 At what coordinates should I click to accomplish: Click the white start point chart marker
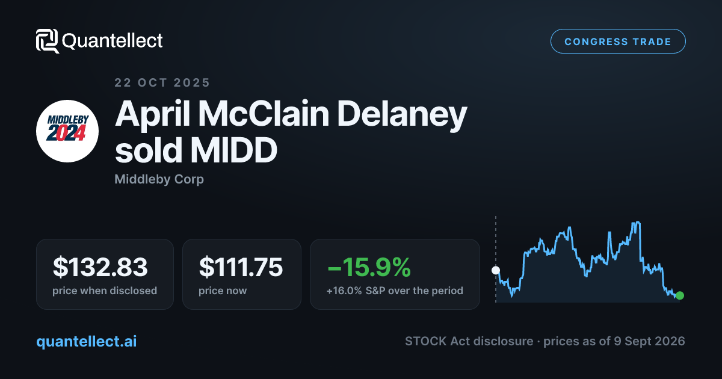pos(496,270)
